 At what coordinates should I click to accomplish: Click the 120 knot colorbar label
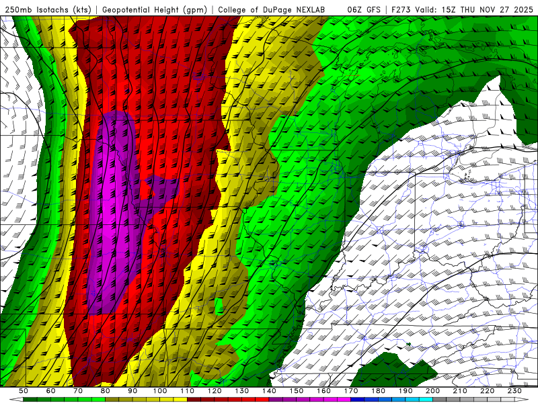pos(215,391)
